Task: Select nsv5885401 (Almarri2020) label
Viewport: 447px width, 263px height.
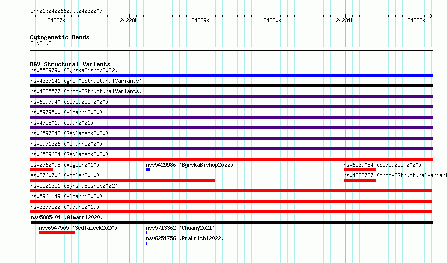Action: [x=67, y=217]
